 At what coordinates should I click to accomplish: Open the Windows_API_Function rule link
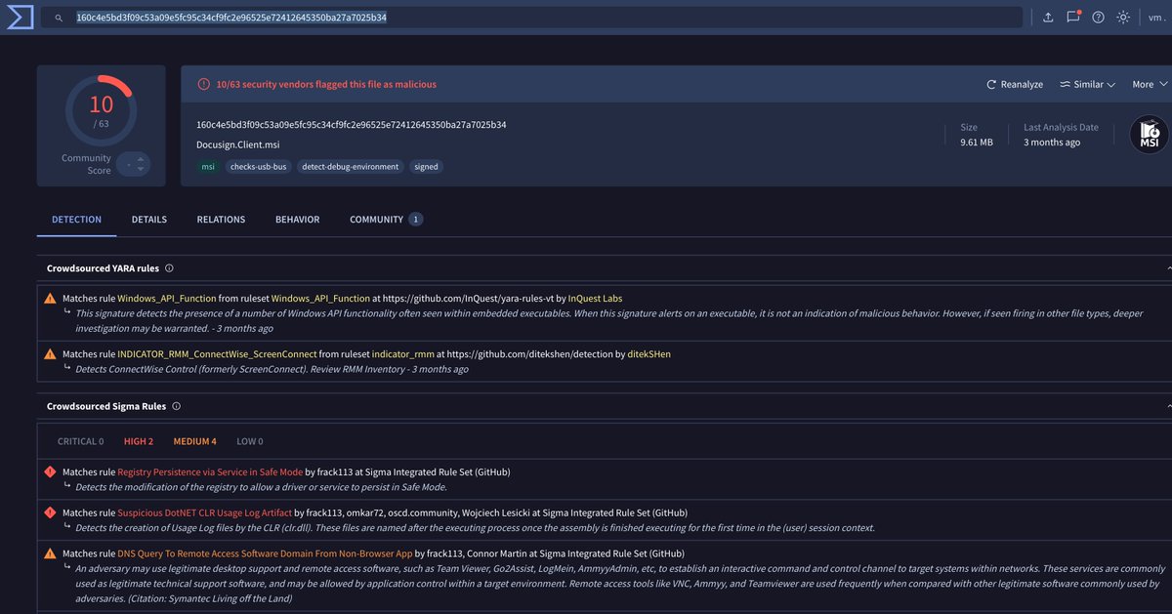(166, 298)
